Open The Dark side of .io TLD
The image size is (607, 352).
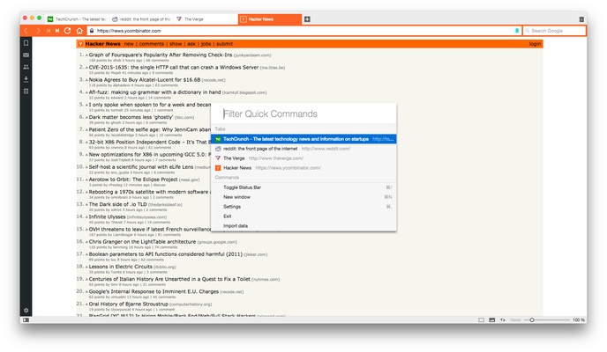point(117,204)
